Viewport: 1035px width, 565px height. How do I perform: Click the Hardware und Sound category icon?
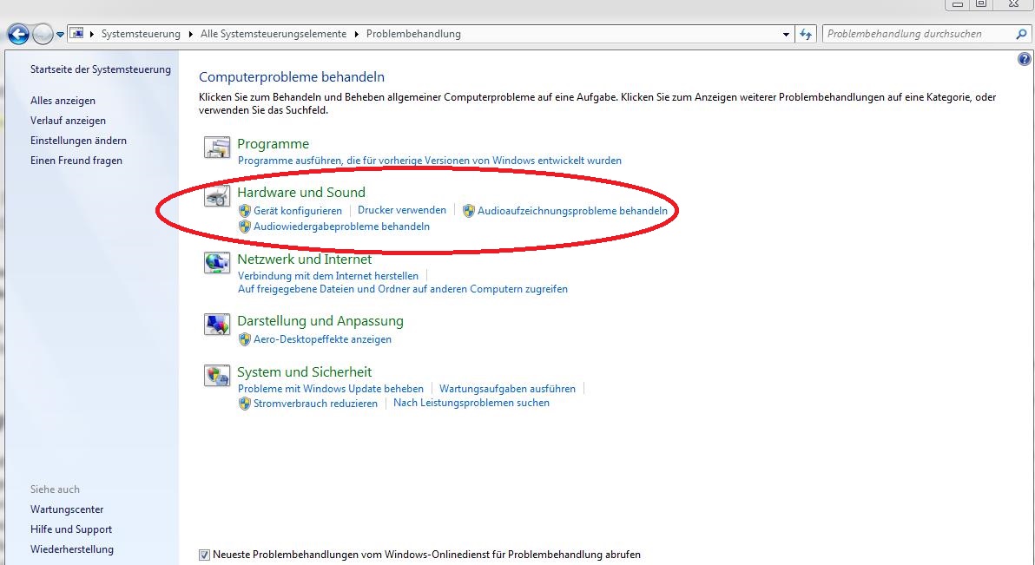click(x=216, y=195)
